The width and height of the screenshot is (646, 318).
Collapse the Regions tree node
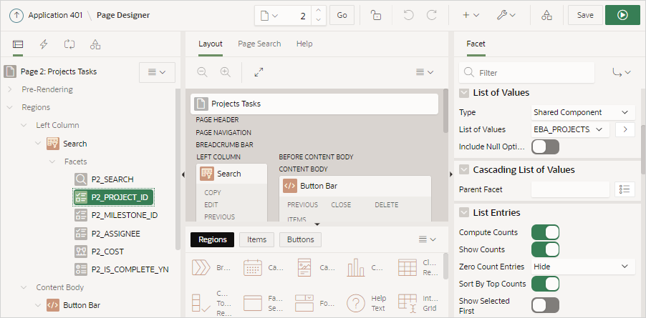click(x=10, y=107)
